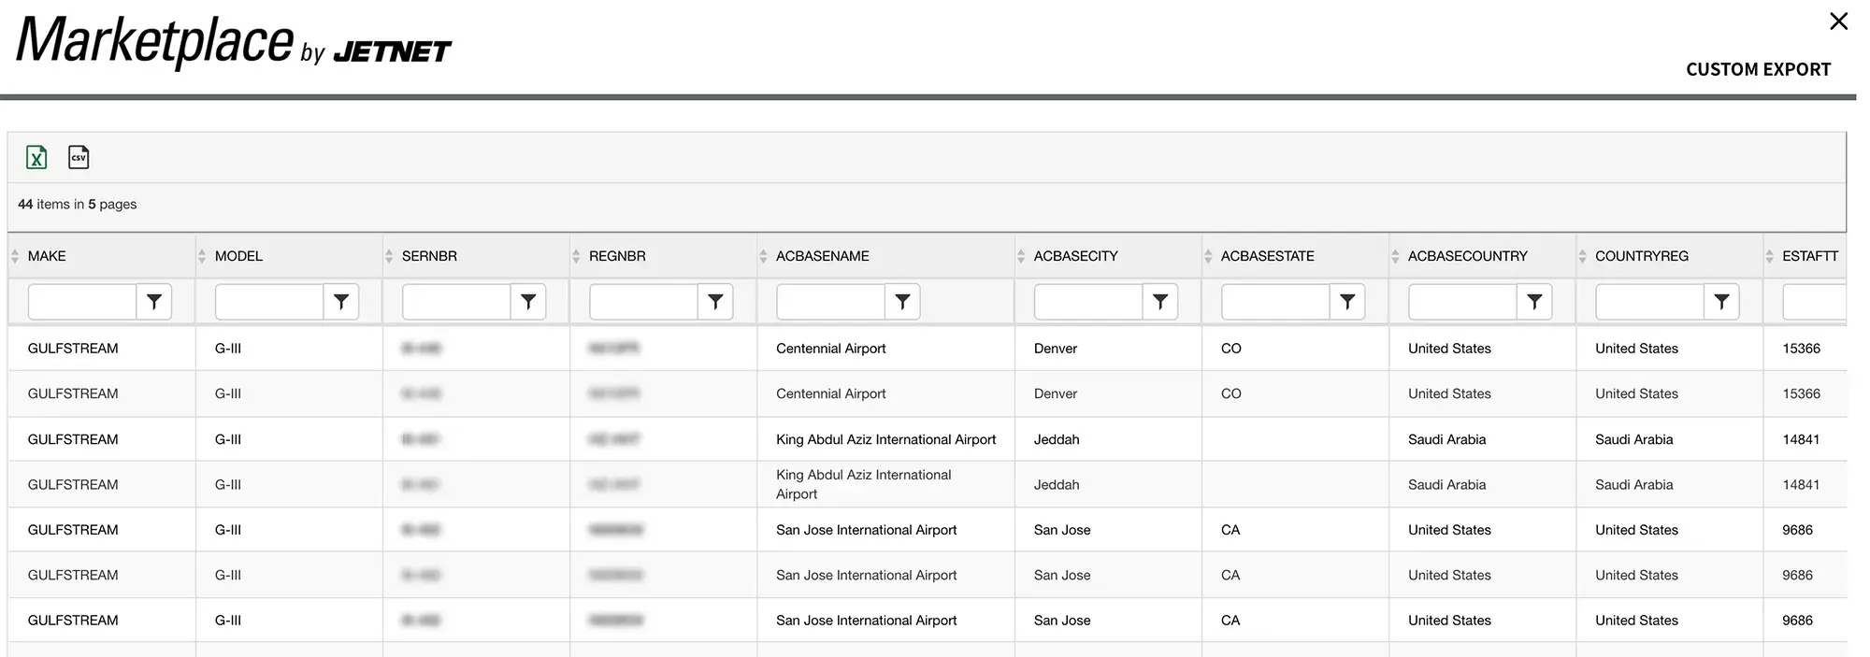Click the ACBASENAME filter text field
Viewport: 1870px width, 657px height.
tap(830, 302)
